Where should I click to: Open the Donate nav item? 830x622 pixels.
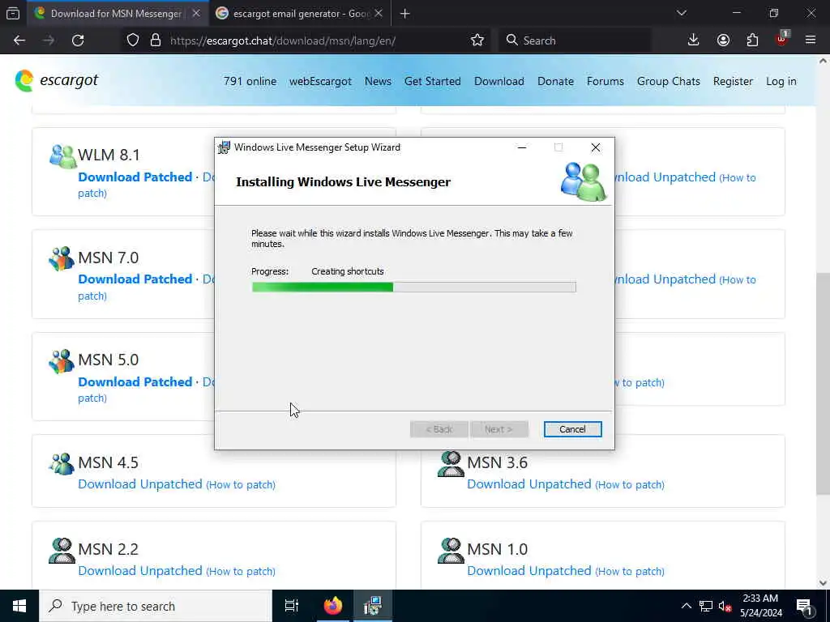click(555, 82)
